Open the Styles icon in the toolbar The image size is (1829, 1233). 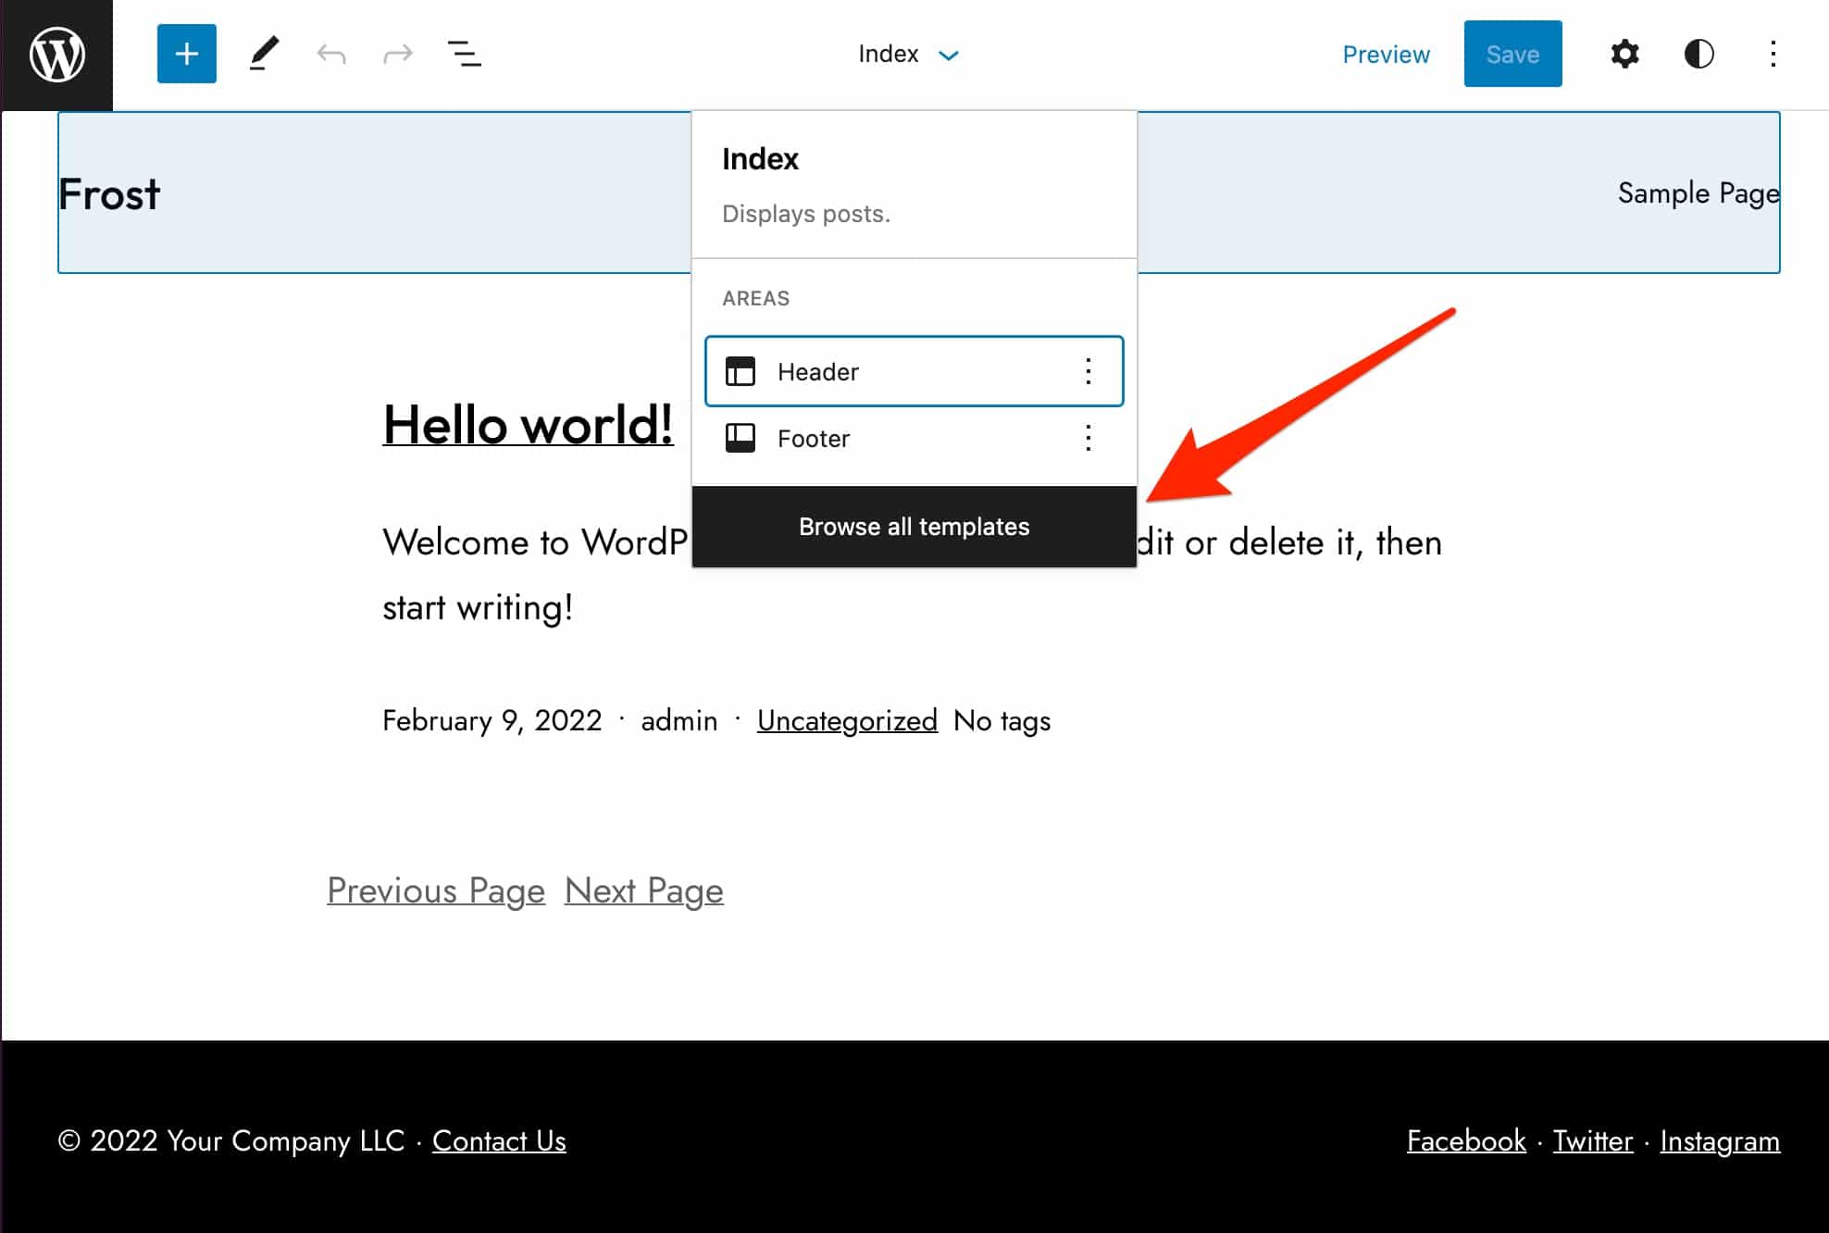1699,53
